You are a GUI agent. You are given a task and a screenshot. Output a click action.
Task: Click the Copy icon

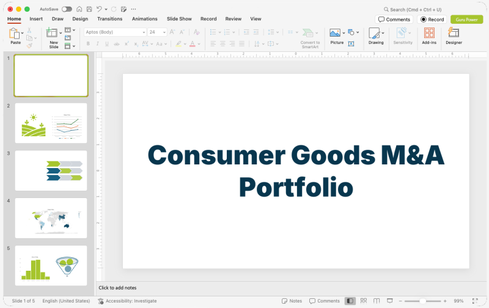pyautogui.click(x=29, y=38)
